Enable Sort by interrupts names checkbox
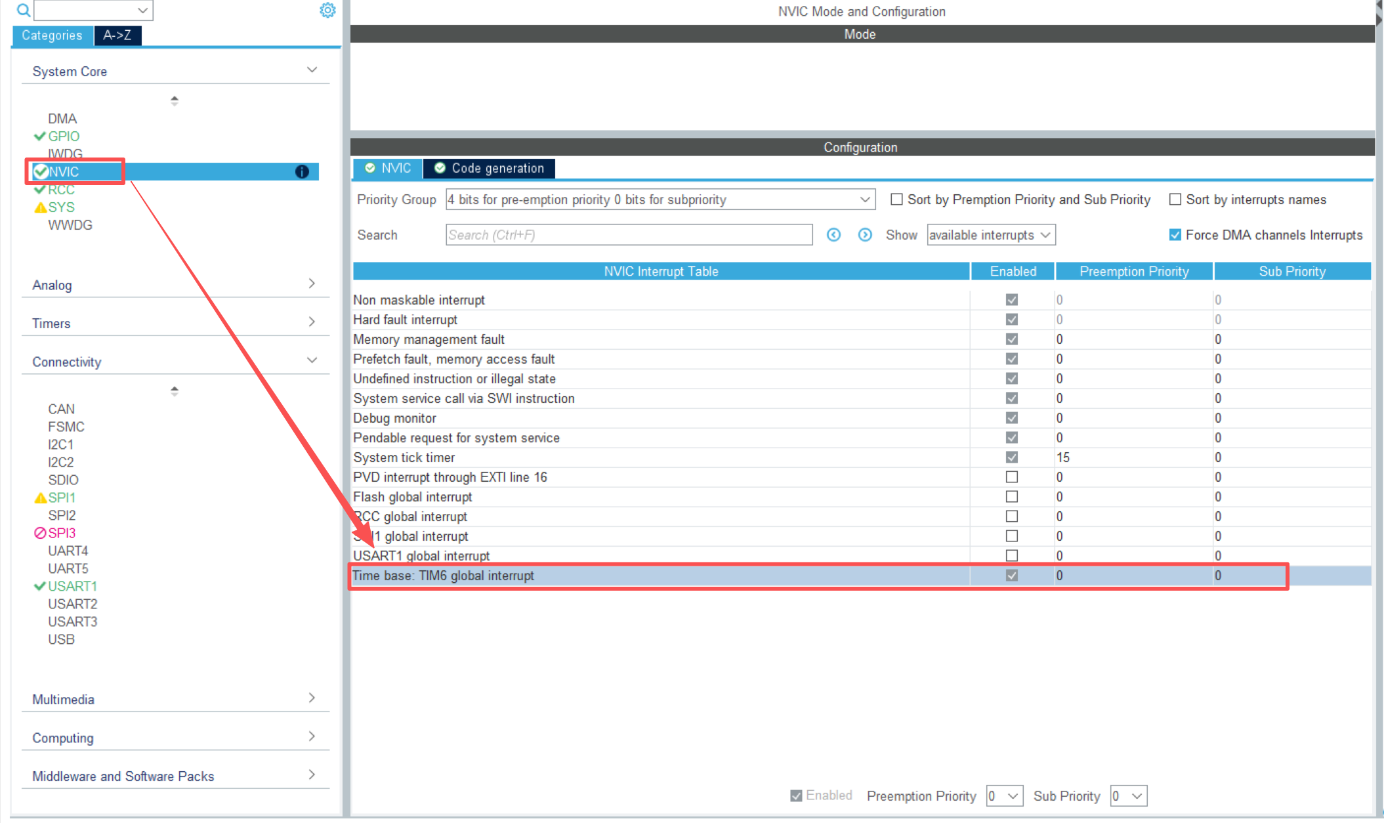The image size is (1384, 823). tap(1175, 200)
